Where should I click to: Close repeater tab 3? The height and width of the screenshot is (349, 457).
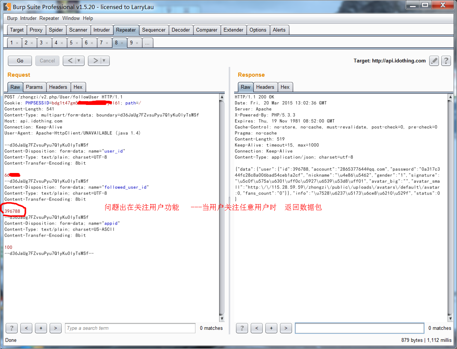point(47,43)
